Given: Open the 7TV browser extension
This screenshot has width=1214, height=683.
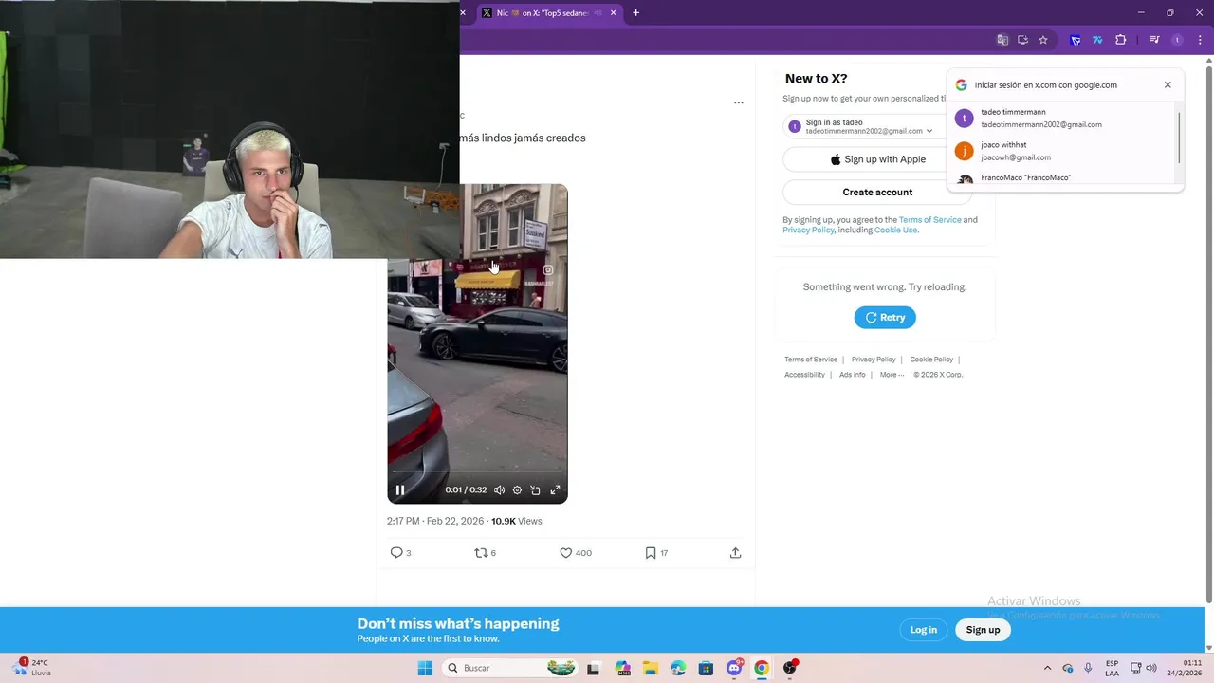Looking at the screenshot, I should 1097,40.
